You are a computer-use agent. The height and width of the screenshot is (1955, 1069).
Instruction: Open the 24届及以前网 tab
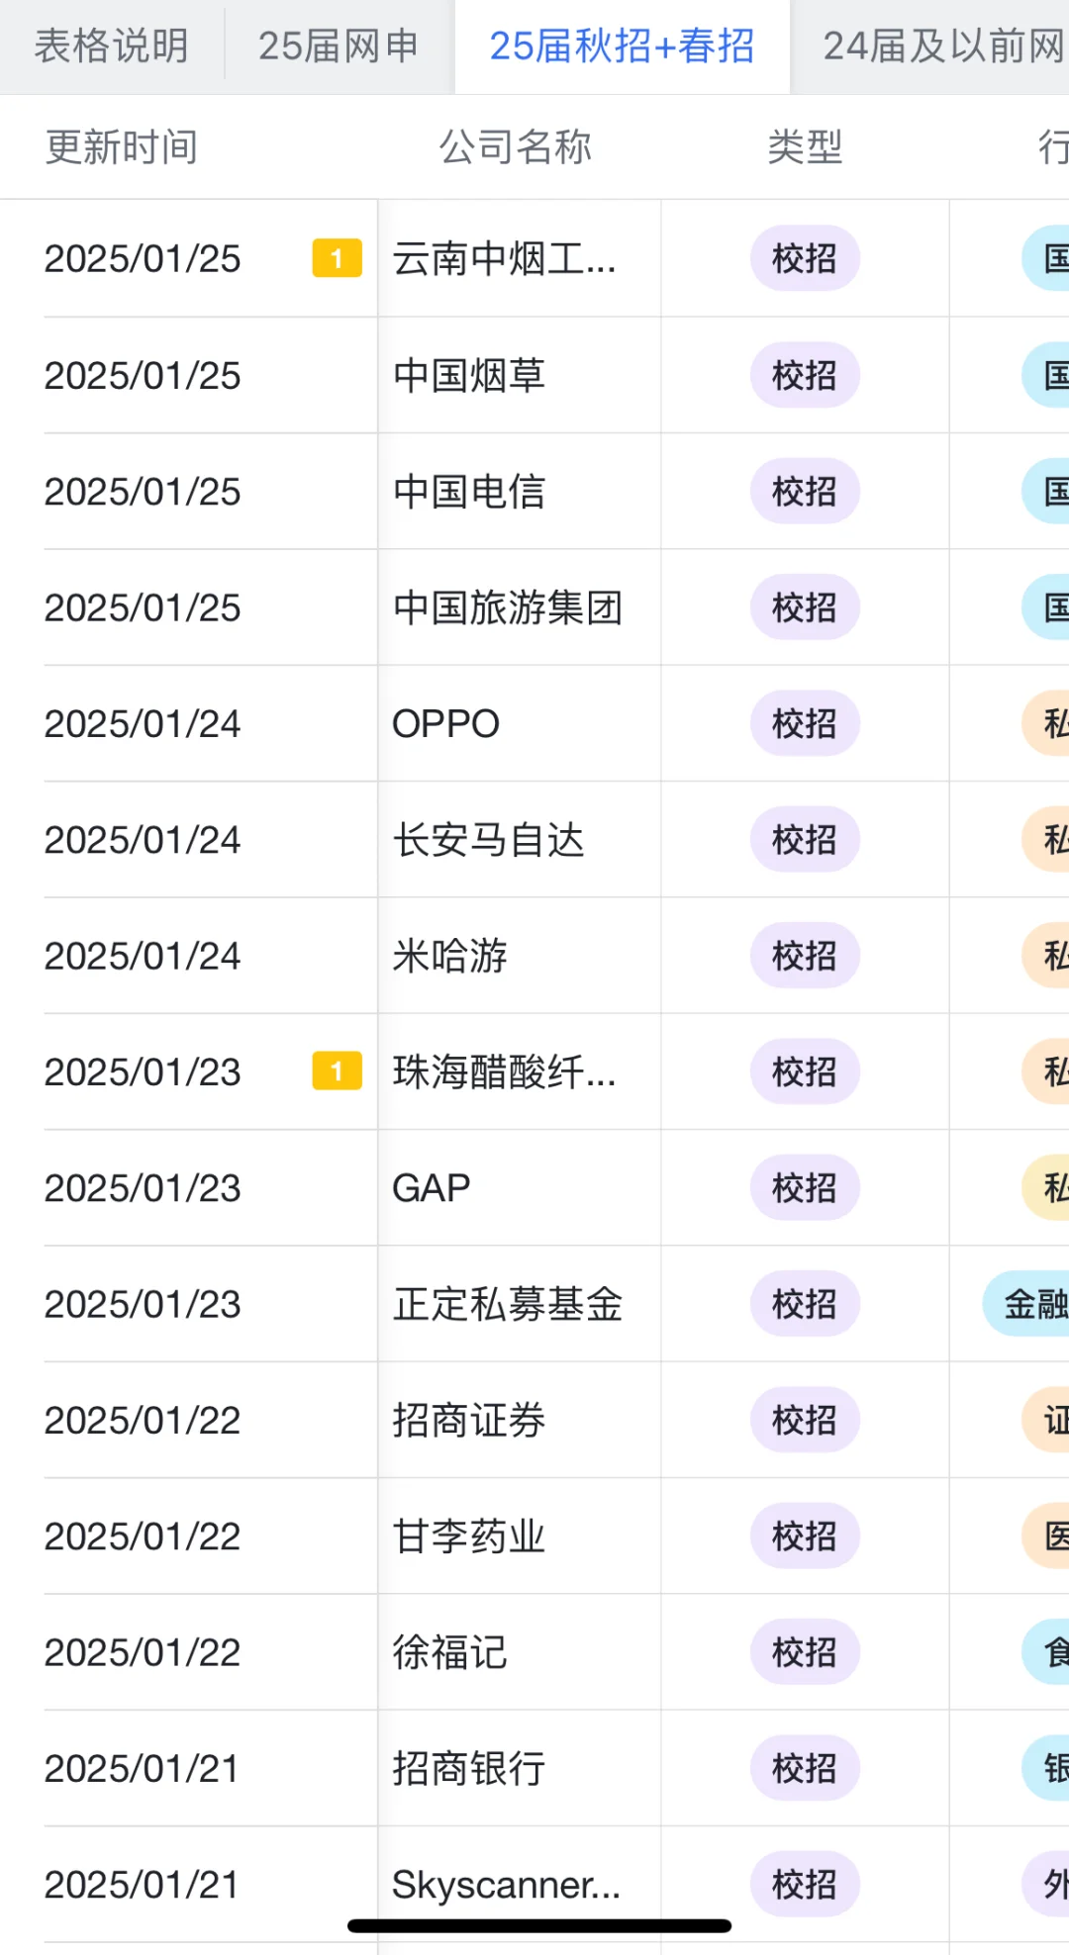coord(942,47)
